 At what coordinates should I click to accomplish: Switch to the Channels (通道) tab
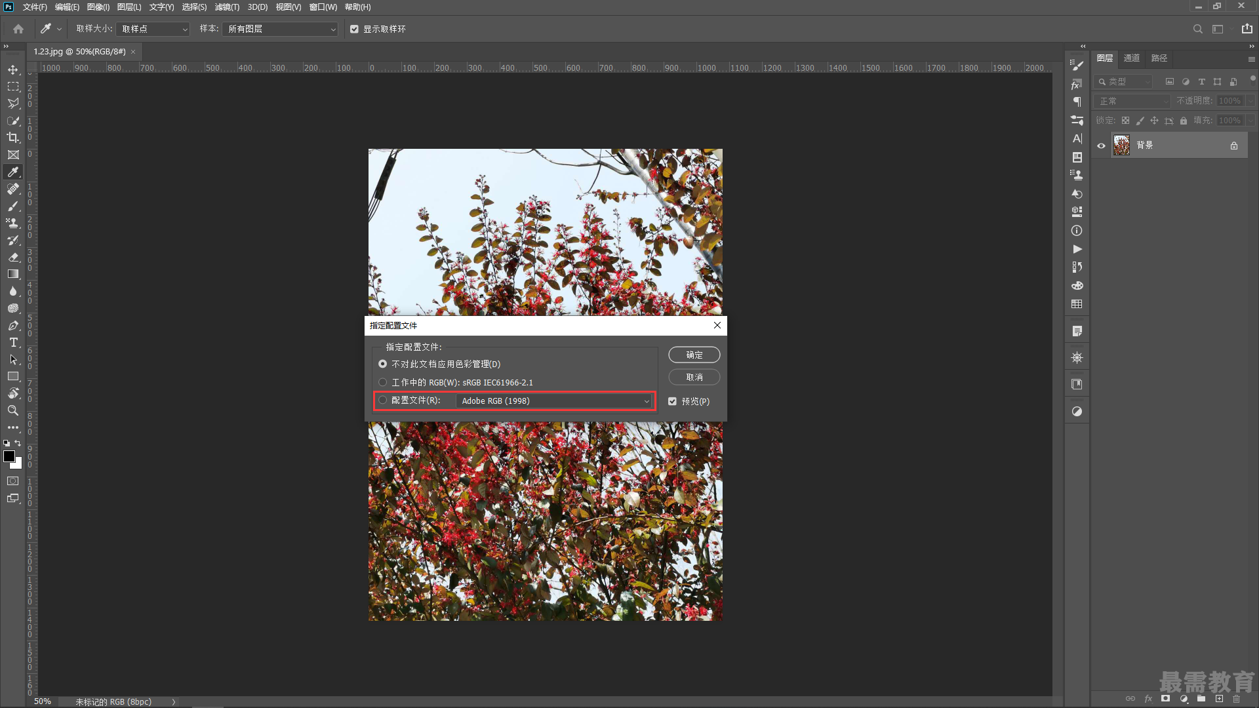[1132, 58]
